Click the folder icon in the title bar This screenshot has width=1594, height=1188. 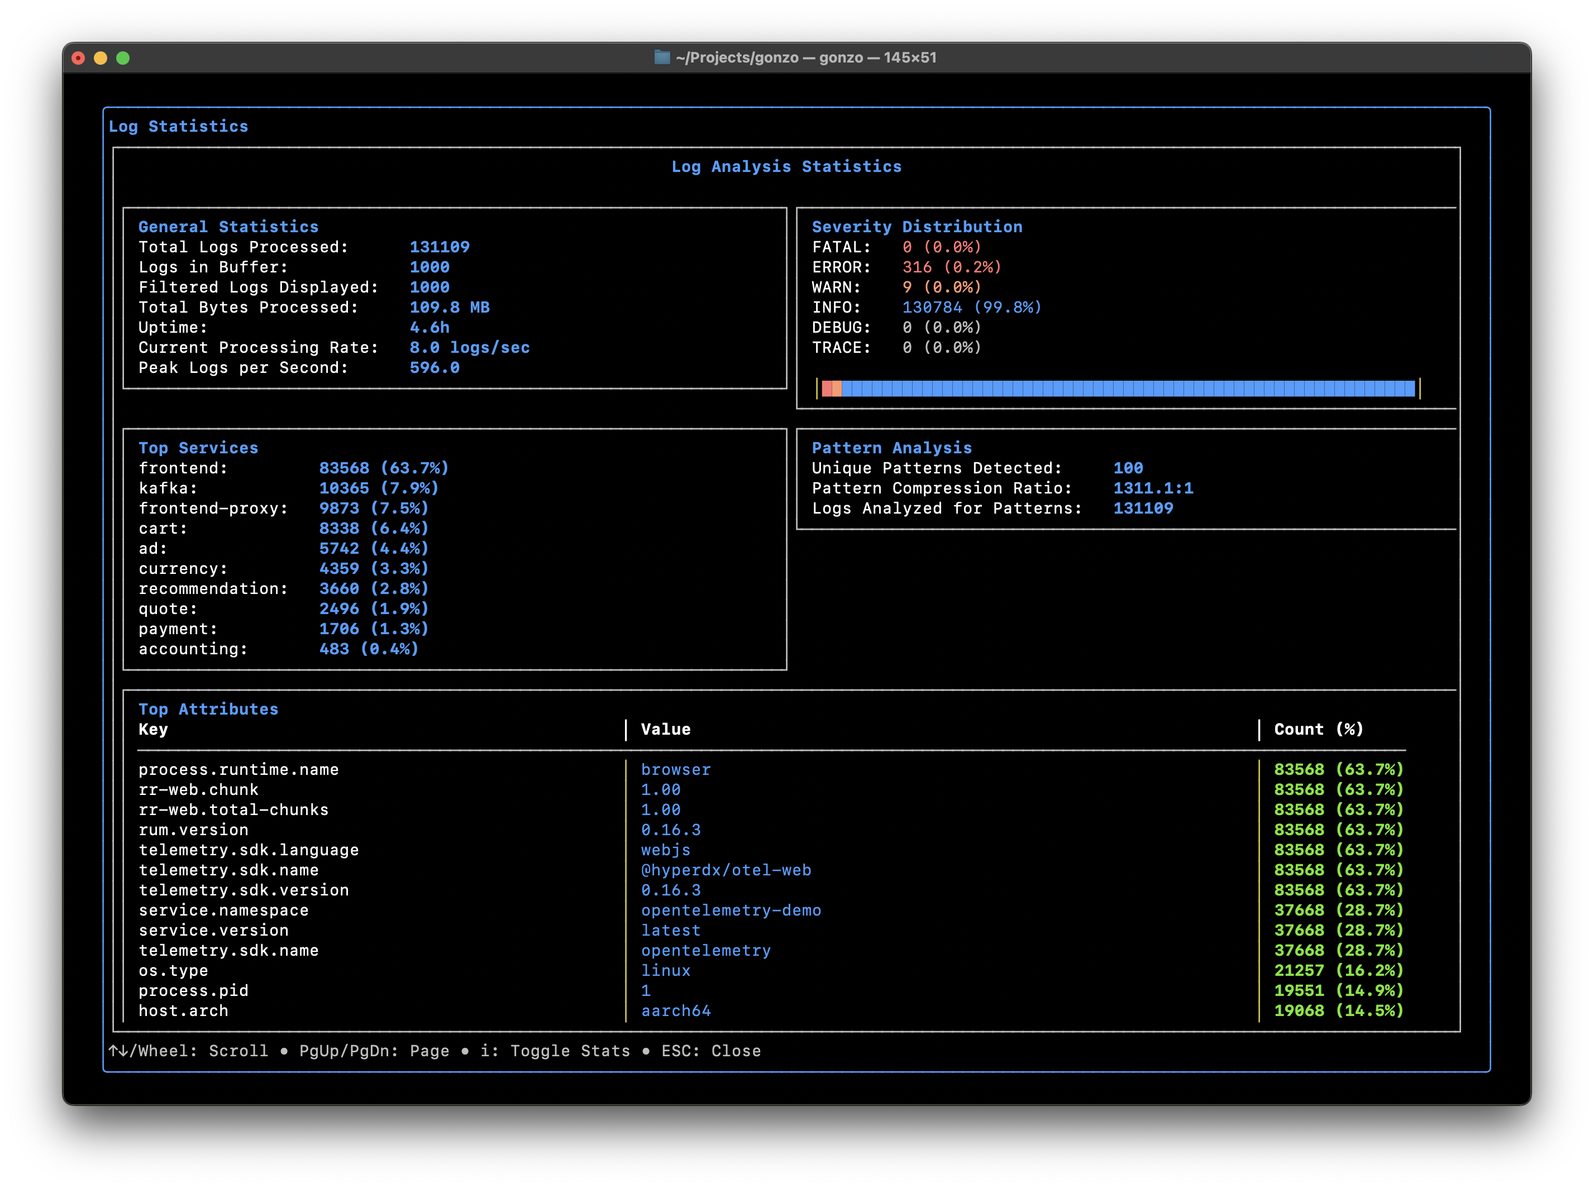coord(662,58)
